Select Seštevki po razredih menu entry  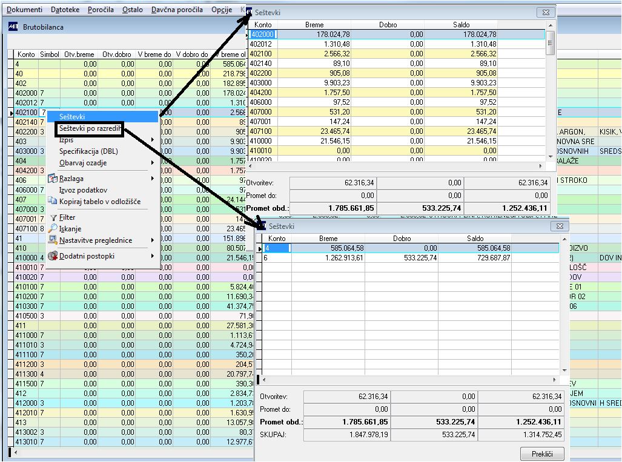tap(90, 128)
